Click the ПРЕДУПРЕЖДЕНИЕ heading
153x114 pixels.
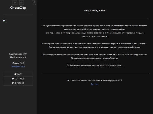tap(95, 11)
